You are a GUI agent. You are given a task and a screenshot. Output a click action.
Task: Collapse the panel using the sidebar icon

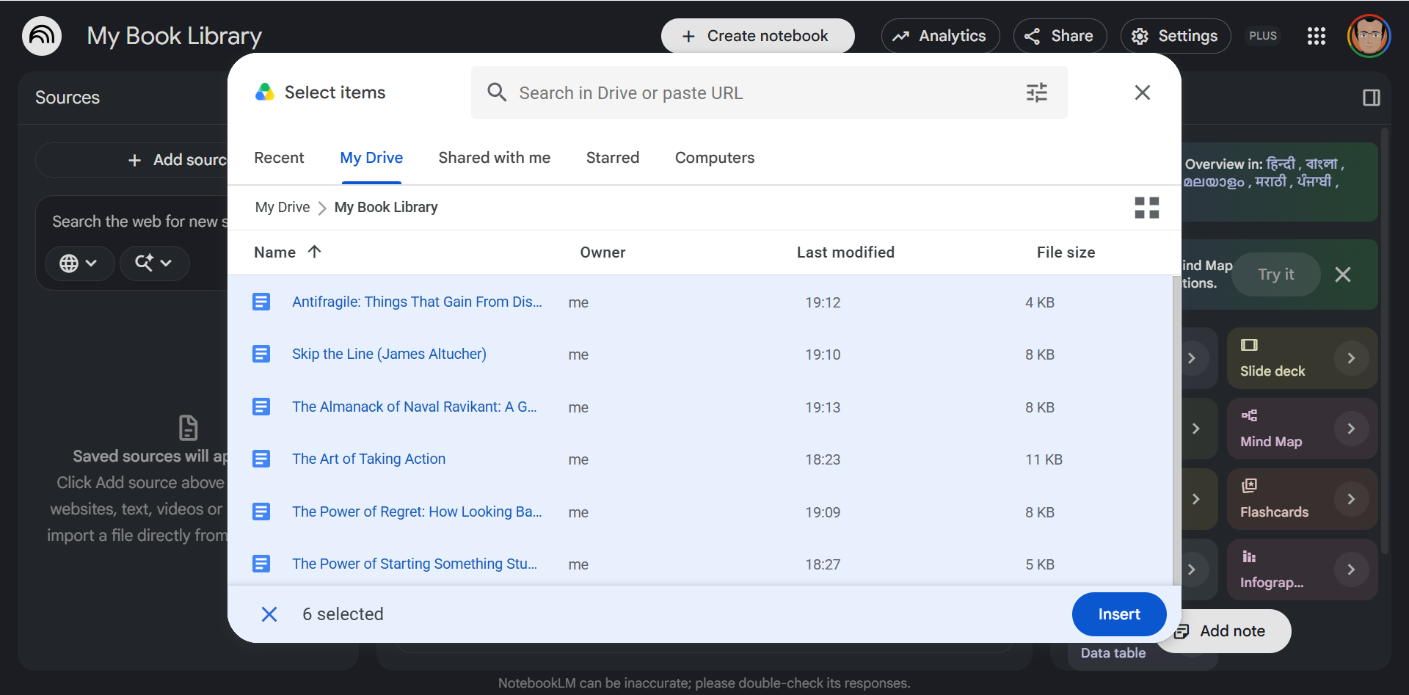point(1371,98)
